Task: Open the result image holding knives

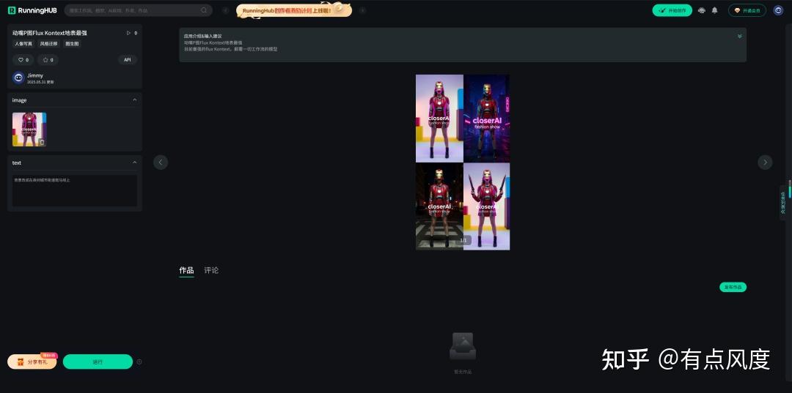Action: pos(486,206)
